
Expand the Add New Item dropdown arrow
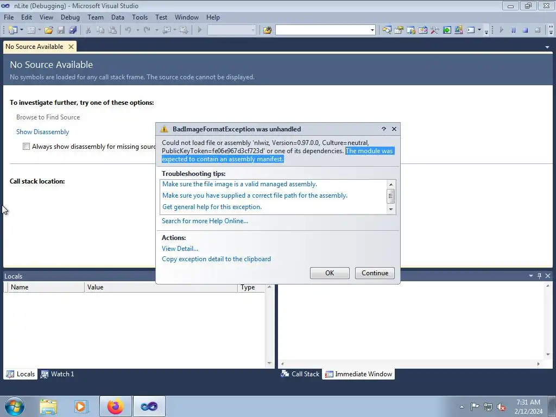(39, 30)
